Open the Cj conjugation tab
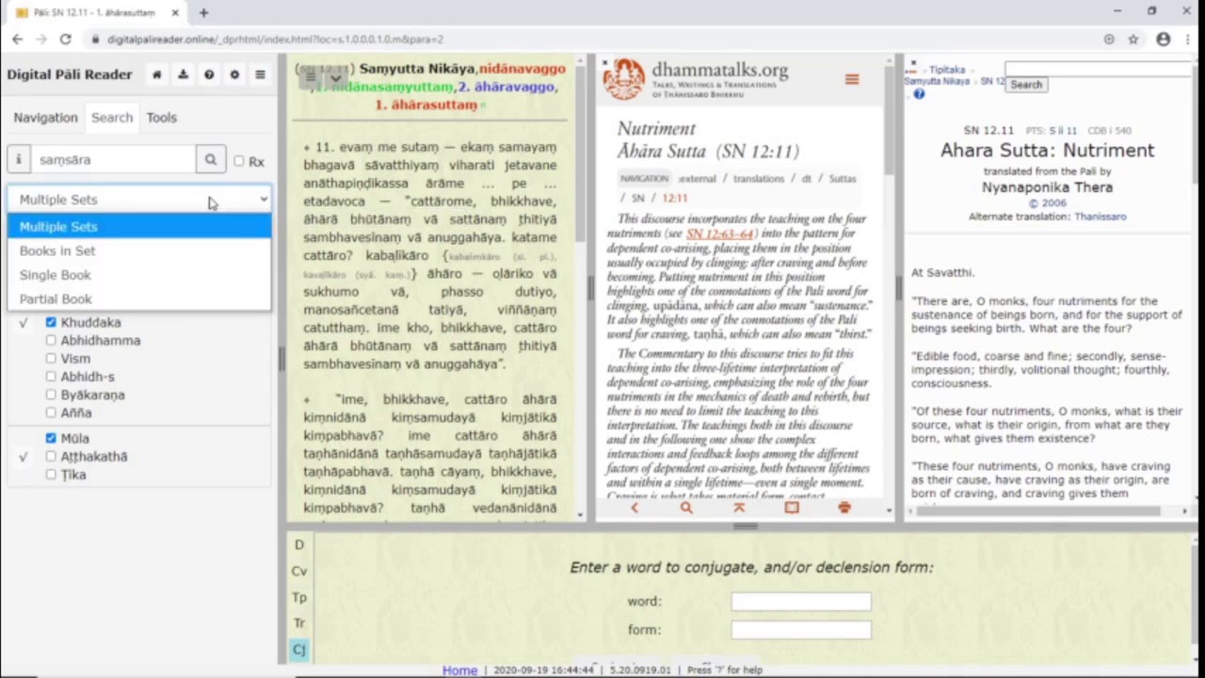This screenshot has width=1205, height=678. coord(299,650)
